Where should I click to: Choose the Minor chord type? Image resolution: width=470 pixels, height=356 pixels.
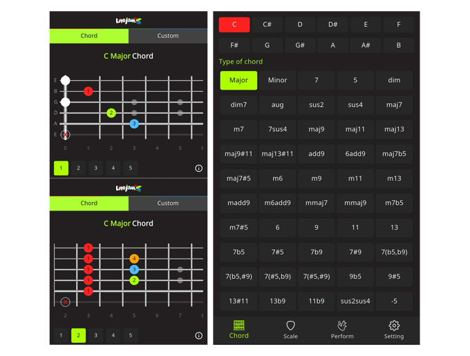277,80
